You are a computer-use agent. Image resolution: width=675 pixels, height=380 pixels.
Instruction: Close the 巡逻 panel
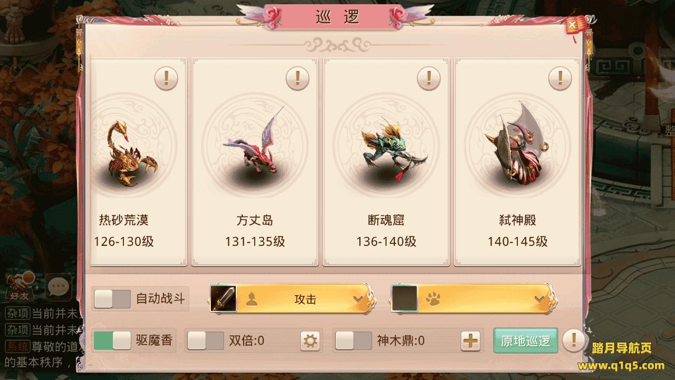tap(572, 24)
